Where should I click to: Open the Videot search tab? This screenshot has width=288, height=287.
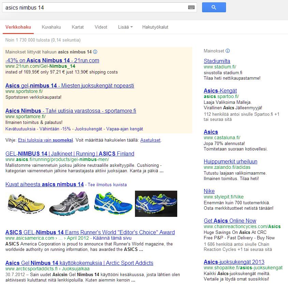pos(101,27)
